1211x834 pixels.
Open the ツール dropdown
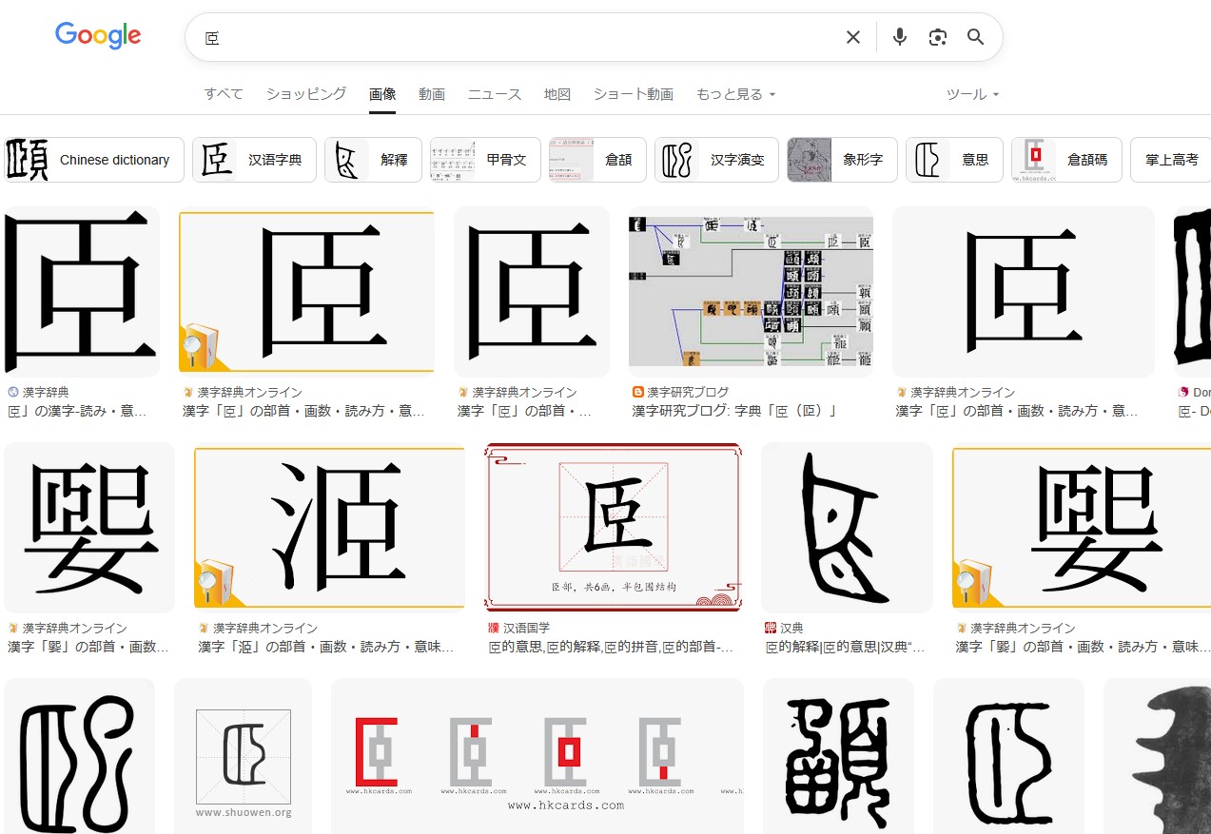[x=972, y=94]
